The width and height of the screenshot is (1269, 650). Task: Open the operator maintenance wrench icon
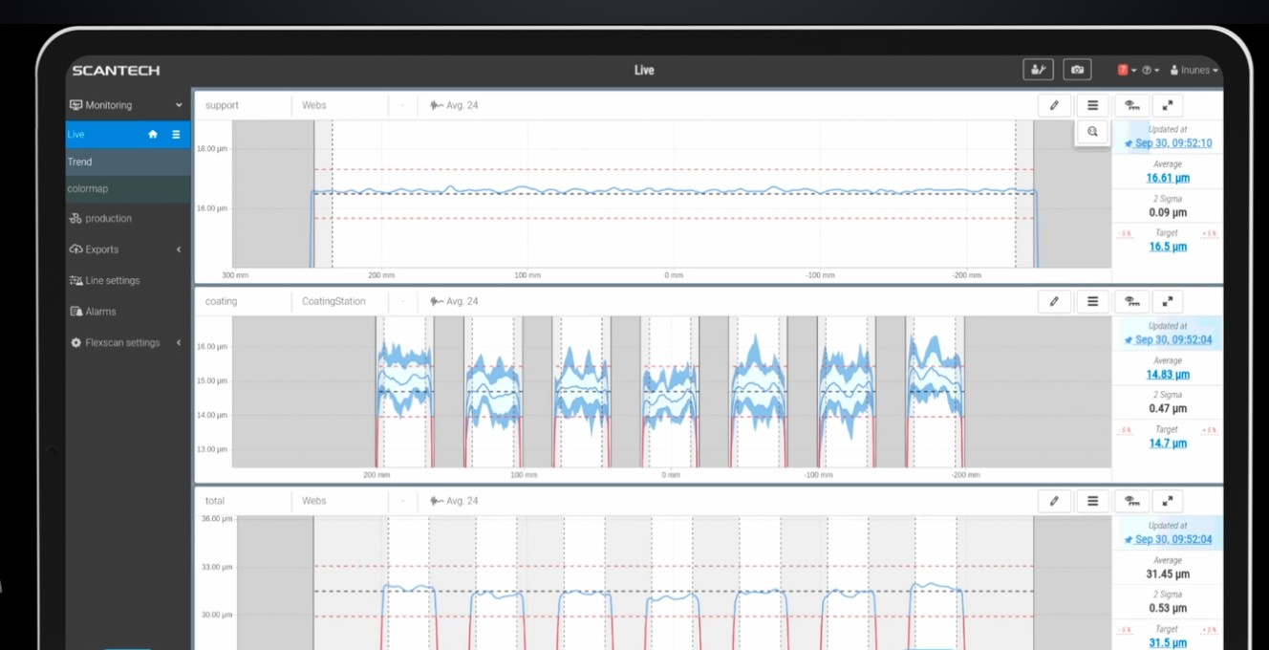click(x=1037, y=70)
